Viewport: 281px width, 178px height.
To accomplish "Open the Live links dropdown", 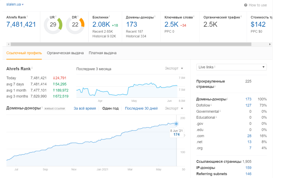I will (231, 67).
